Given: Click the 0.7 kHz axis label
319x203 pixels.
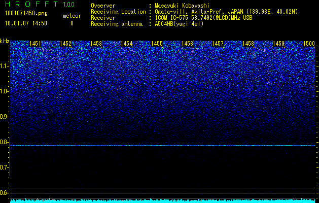Looking at the screenshot, I should point(5,167).
